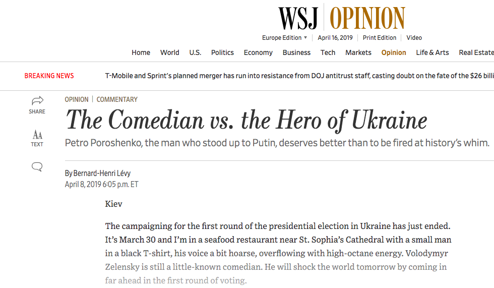Go to the Video section

414,38
